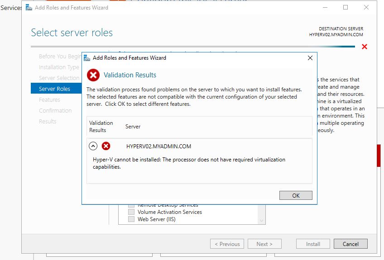Go to the Results step
The height and width of the screenshot is (260, 384).
48,121
